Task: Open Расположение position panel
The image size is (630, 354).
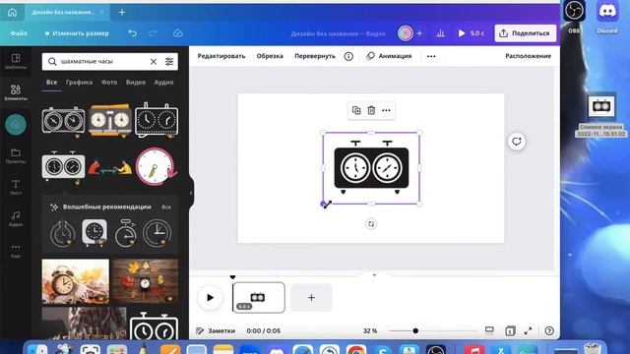Action: 528,56
